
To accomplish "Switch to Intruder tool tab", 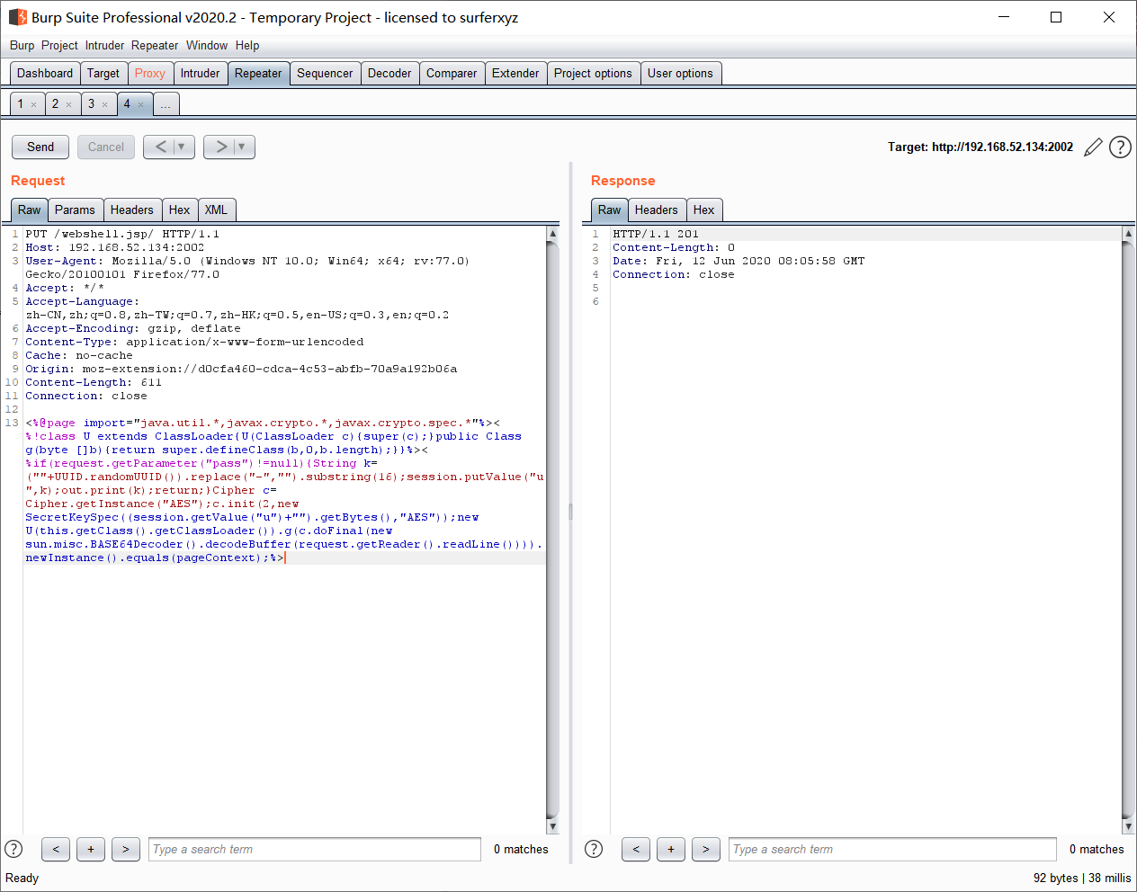I will 200,74.
